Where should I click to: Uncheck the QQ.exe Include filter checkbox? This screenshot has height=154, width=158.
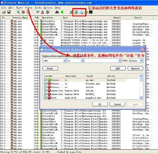tap(45, 80)
